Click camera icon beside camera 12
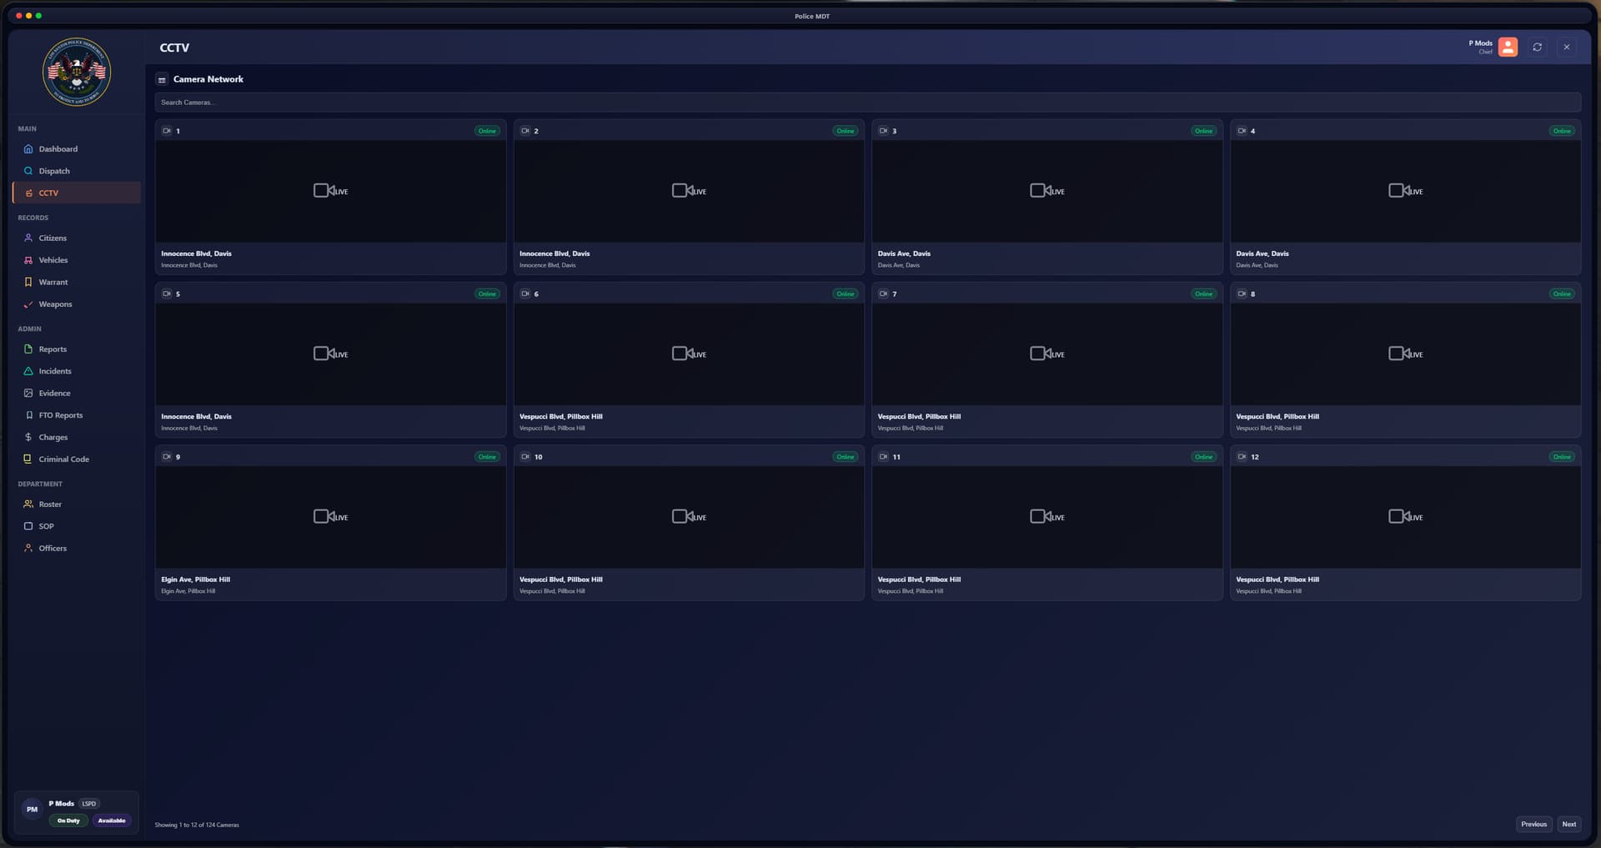The width and height of the screenshot is (1601, 848). pyautogui.click(x=1242, y=457)
